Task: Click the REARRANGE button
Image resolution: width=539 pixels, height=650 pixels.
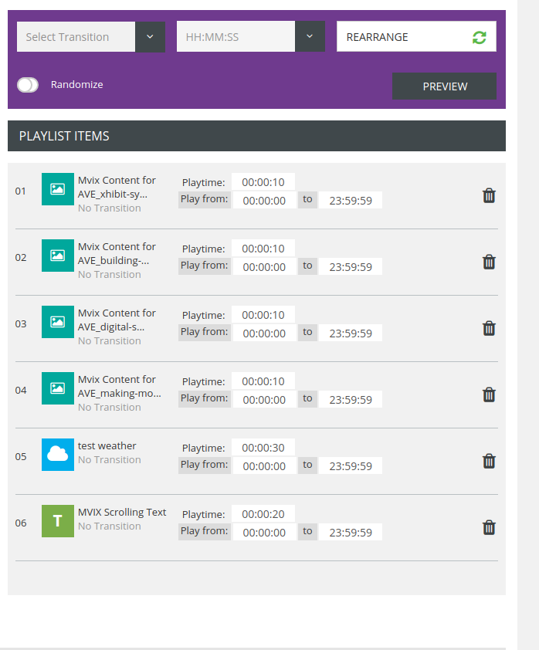Action: click(416, 36)
